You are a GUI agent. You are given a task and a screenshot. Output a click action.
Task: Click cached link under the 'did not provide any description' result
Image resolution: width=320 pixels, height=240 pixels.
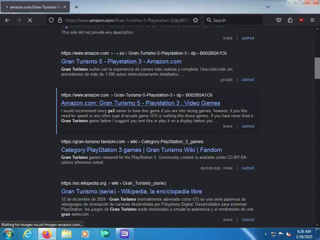[248, 38]
